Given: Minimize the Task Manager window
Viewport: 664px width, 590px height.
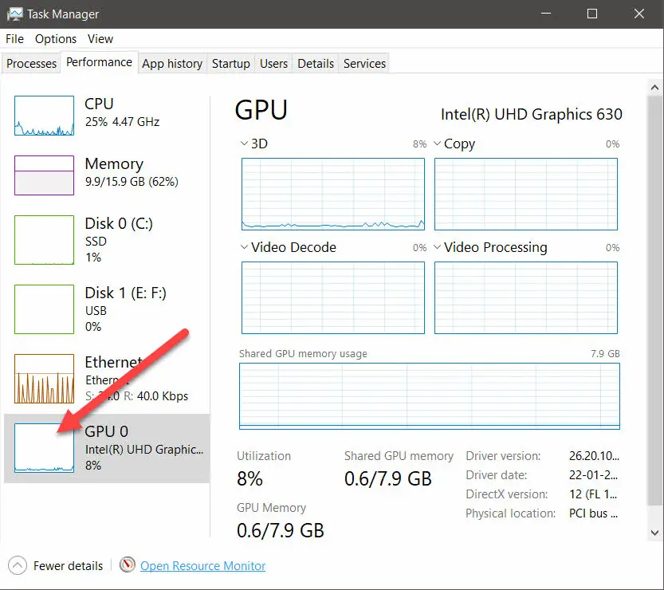Looking at the screenshot, I should (x=546, y=14).
